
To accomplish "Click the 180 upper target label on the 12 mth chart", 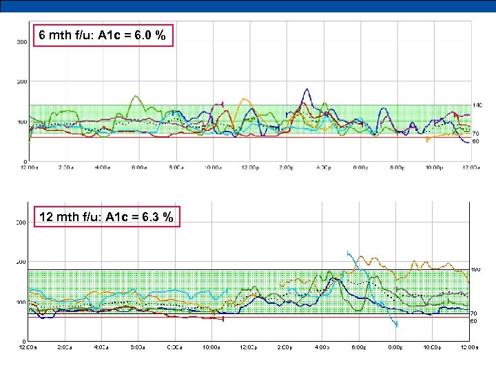I will click(x=475, y=270).
